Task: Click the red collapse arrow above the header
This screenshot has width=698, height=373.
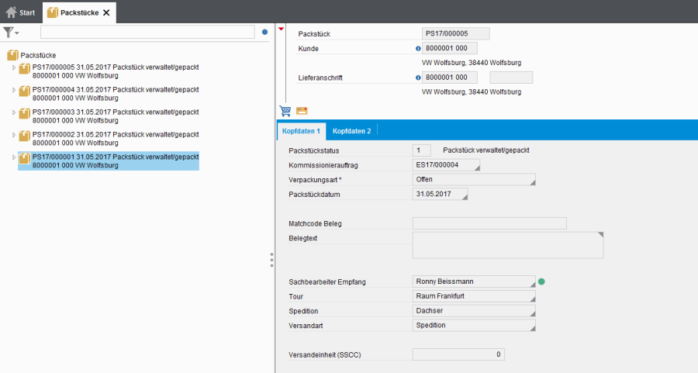Action: [x=282, y=29]
